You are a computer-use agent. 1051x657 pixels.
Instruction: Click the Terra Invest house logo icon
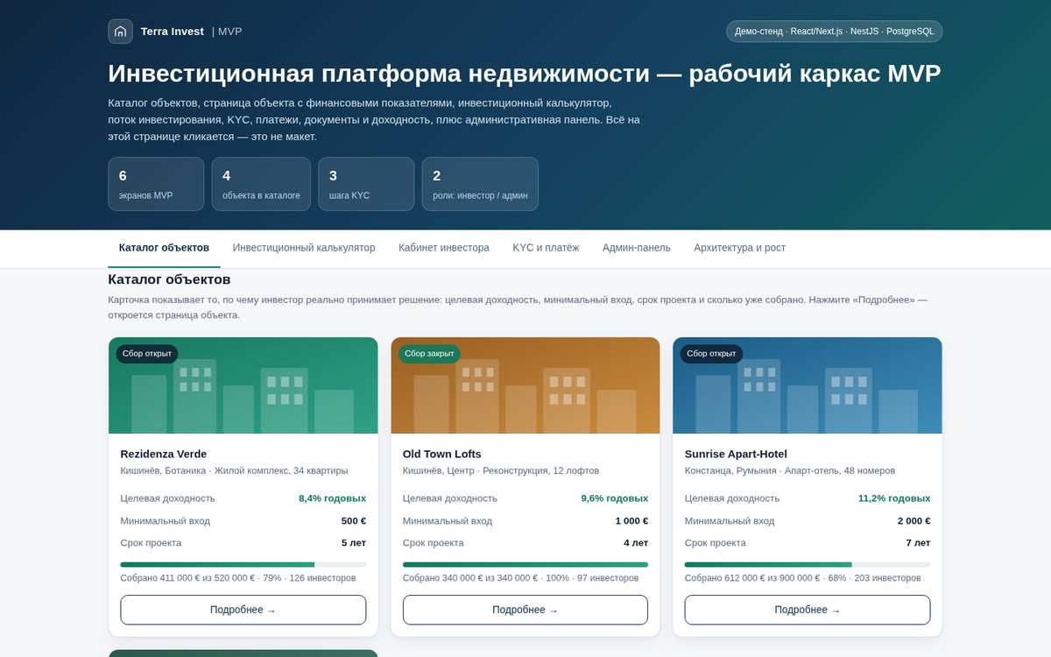[120, 32]
